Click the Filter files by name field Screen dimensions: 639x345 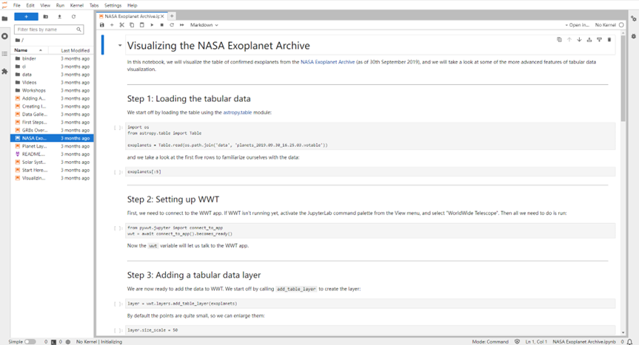(x=48, y=30)
